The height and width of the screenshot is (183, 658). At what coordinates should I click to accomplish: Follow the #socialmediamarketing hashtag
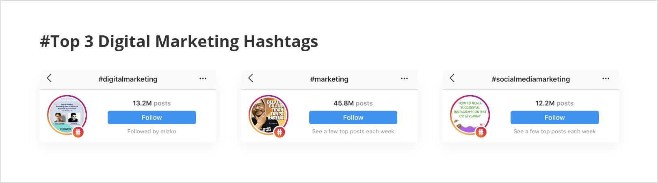tap(554, 118)
